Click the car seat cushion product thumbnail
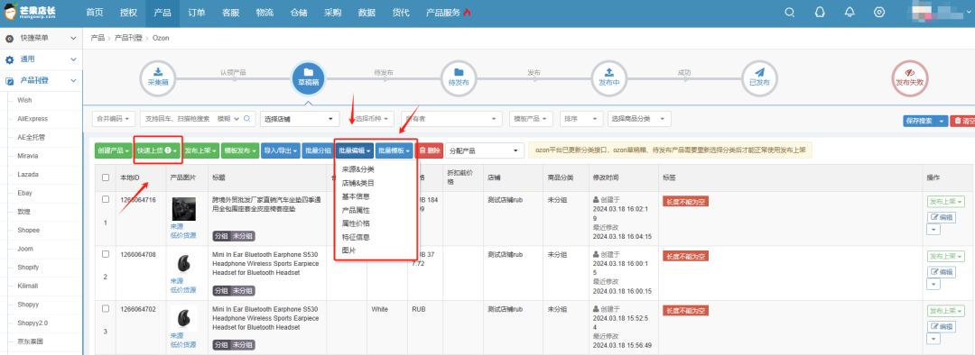Image resolution: width=975 pixels, height=355 pixels. [183, 209]
